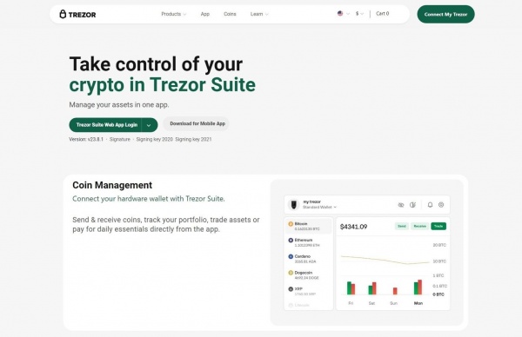Select the Cardano coin icon
Screen dimensions: 522x337
[x=291, y=256]
